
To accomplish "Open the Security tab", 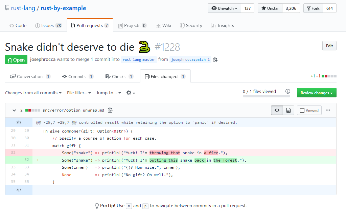I will [x=191, y=26].
